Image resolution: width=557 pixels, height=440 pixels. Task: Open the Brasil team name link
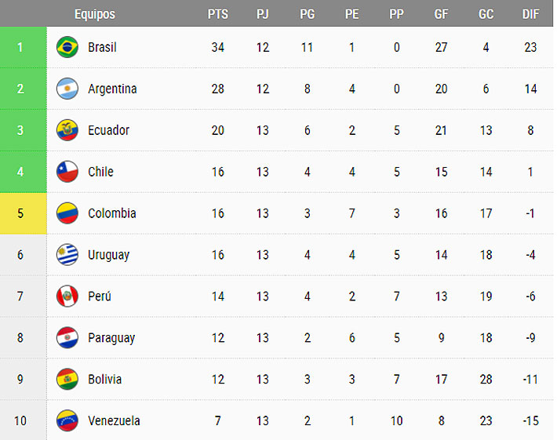pos(102,47)
